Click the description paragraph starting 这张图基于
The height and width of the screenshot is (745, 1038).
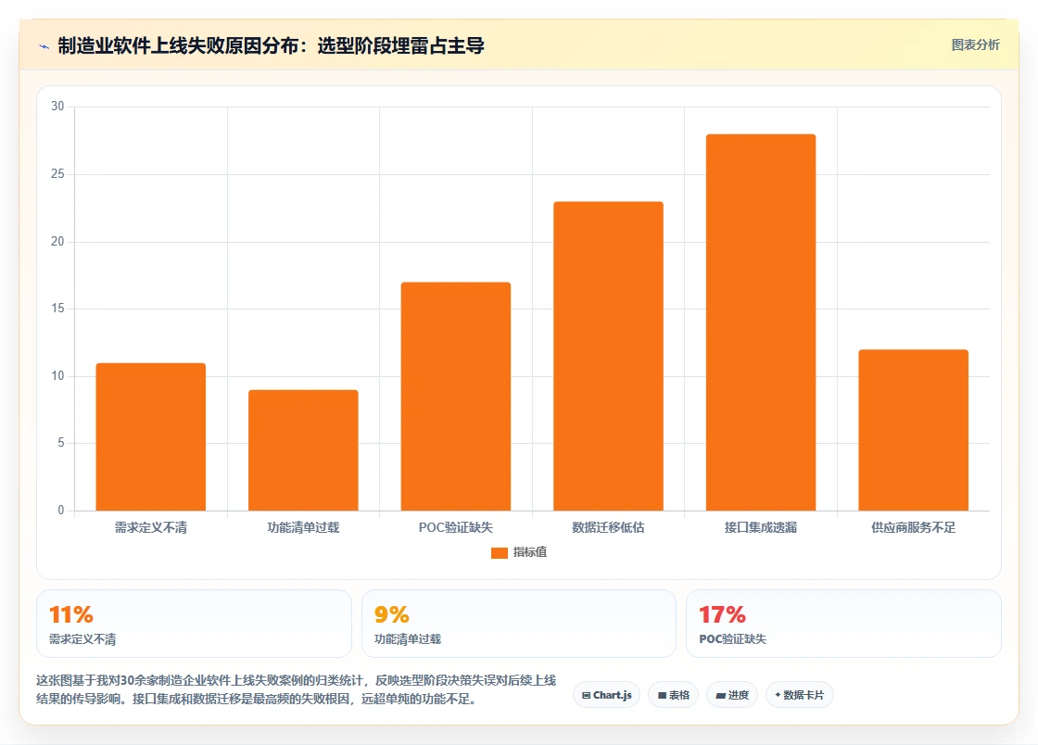(296, 689)
